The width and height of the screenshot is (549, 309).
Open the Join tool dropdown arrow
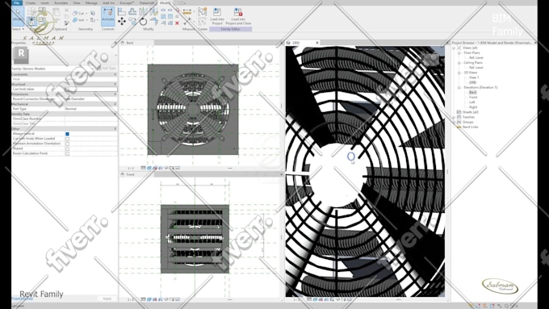pos(86,20)
